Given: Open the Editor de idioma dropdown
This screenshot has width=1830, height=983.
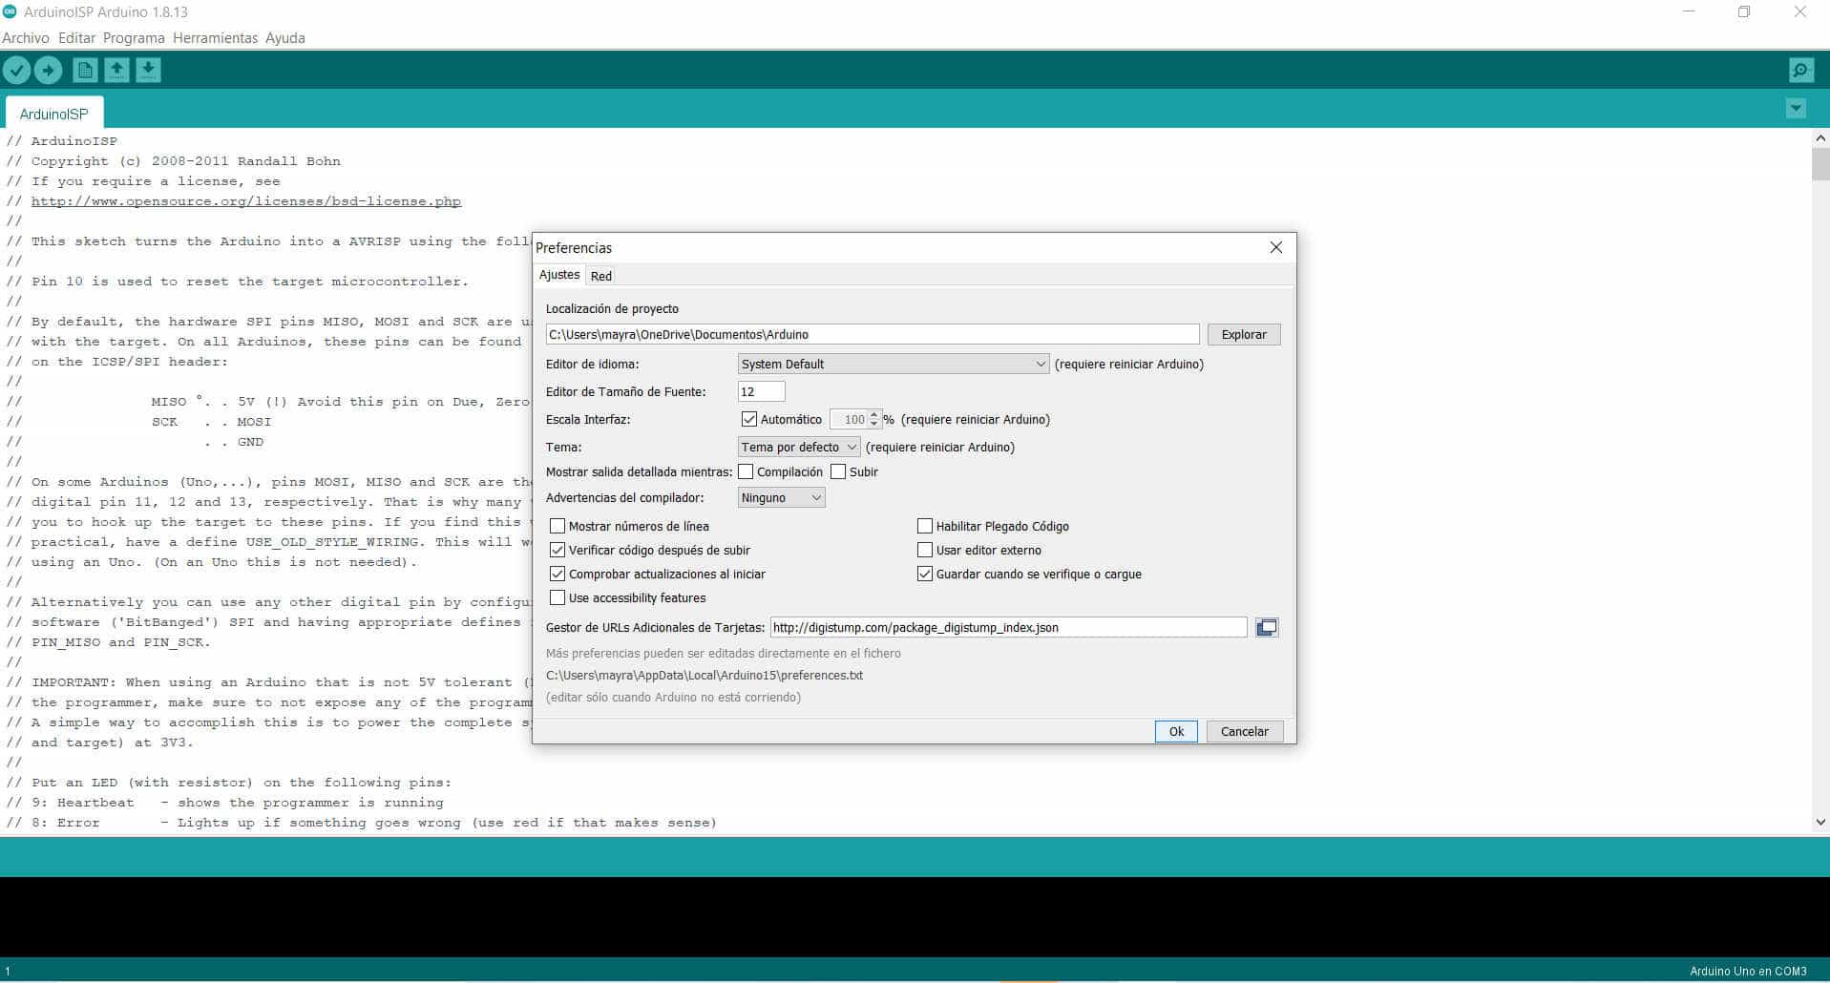Looking at the screenshot, I should point(894,364).
